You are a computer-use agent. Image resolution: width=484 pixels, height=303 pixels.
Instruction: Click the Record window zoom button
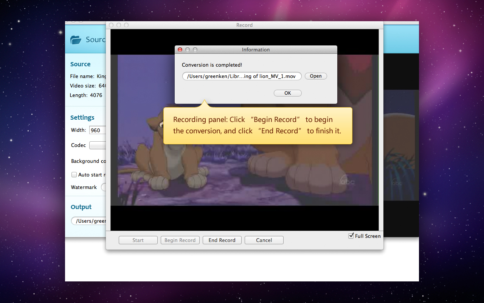point(126,25)
